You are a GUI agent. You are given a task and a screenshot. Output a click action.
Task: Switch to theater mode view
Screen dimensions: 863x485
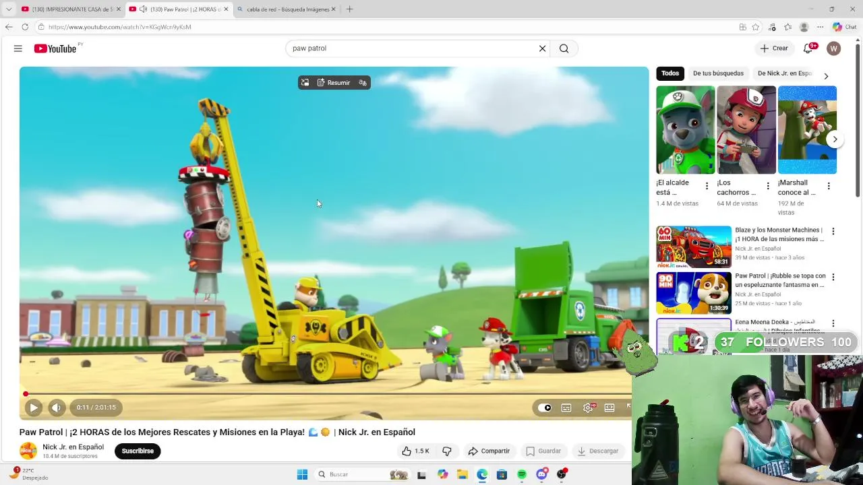(x=609, y=408)
